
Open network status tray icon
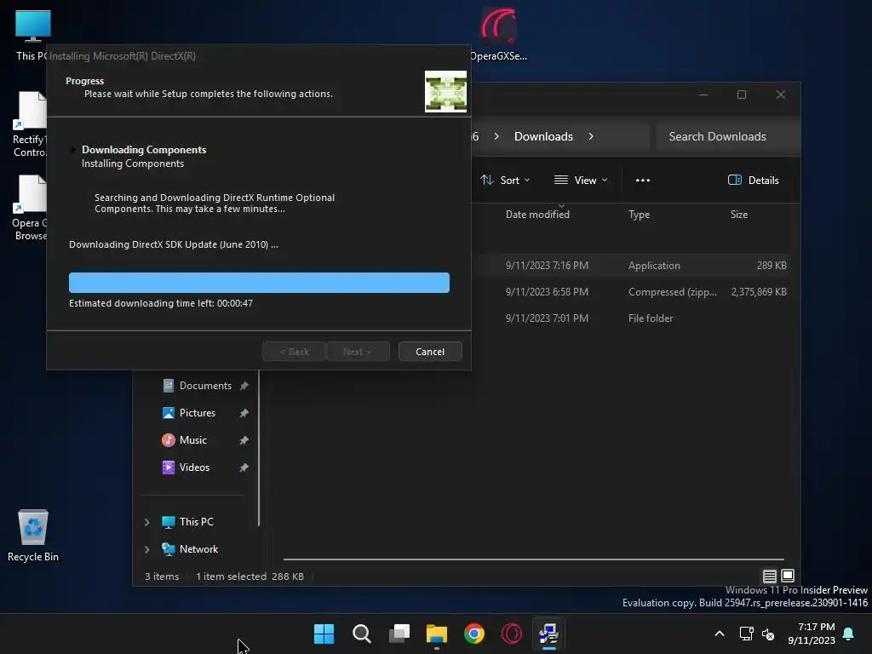click(746, 634)
